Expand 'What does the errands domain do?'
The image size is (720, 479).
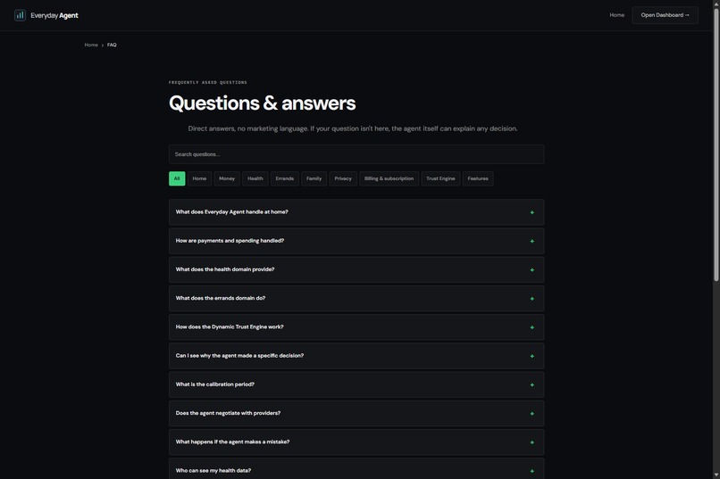tap(356, 299)
